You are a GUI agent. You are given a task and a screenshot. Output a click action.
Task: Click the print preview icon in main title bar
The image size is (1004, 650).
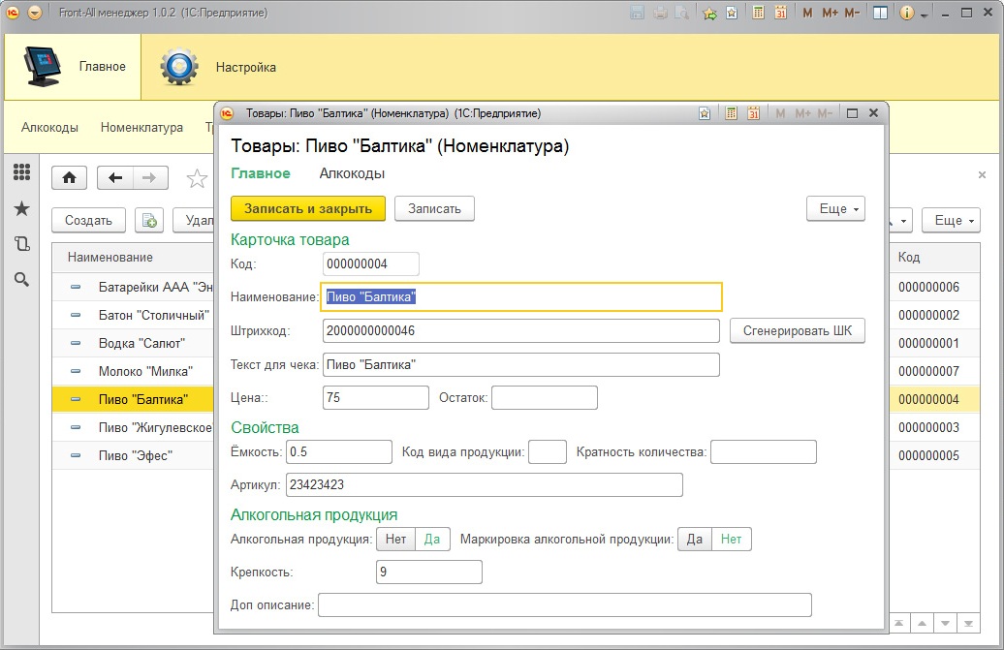(682, 13)
